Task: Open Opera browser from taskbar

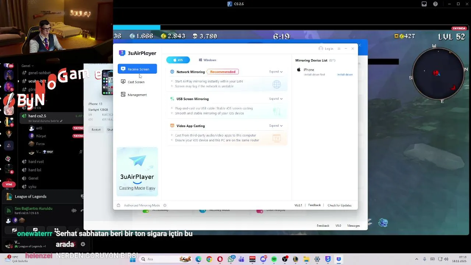Action: pyautogui.click(x=220, y=259)
